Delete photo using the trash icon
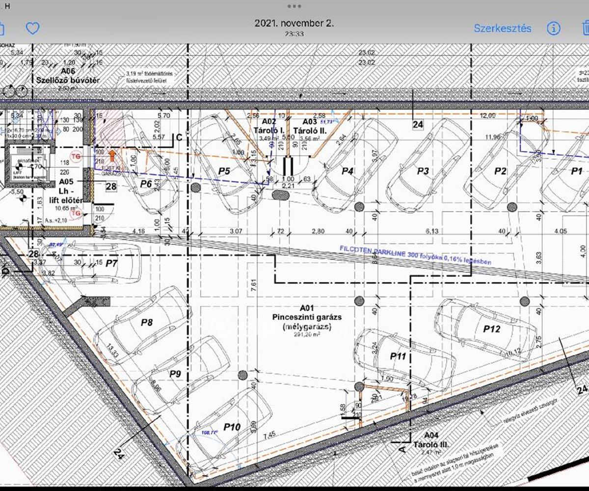The height and width of the screenshot is (491, 589). point(585,28)
